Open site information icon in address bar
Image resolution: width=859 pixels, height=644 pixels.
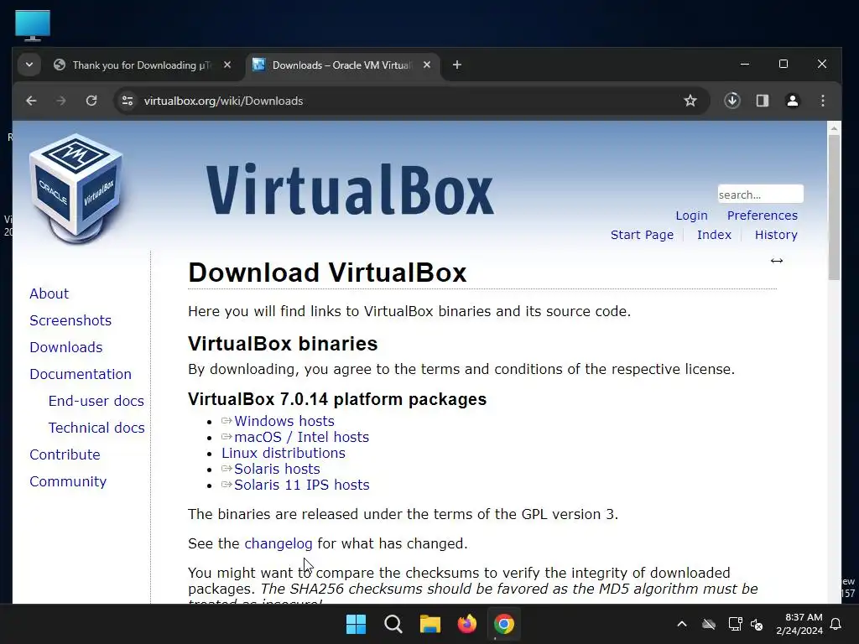128,101
